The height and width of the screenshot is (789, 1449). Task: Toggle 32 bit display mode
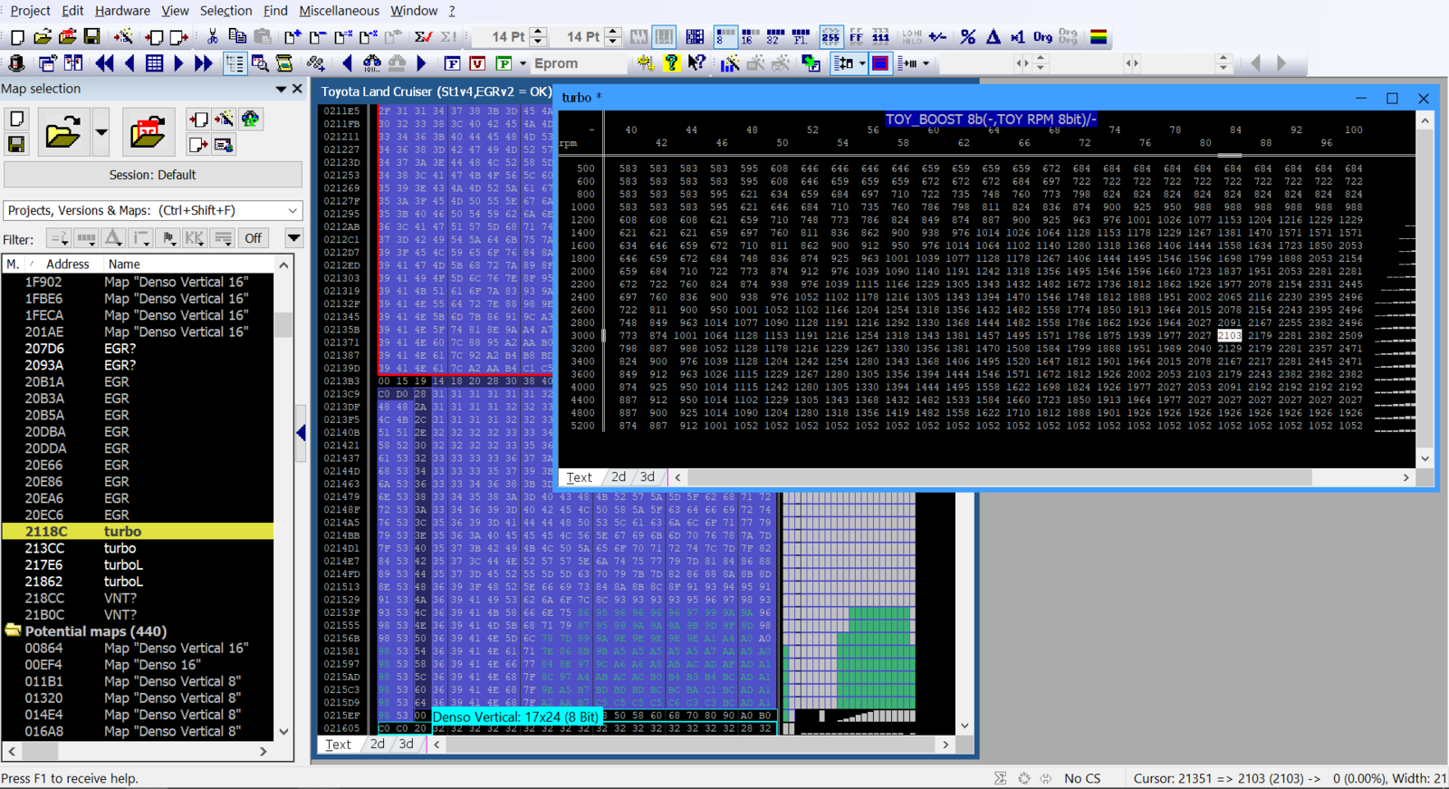(x=775, y=37)
